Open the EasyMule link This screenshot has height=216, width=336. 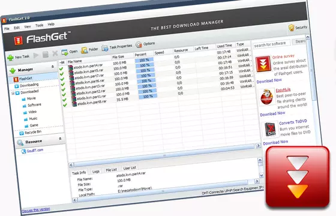(283, 90)
